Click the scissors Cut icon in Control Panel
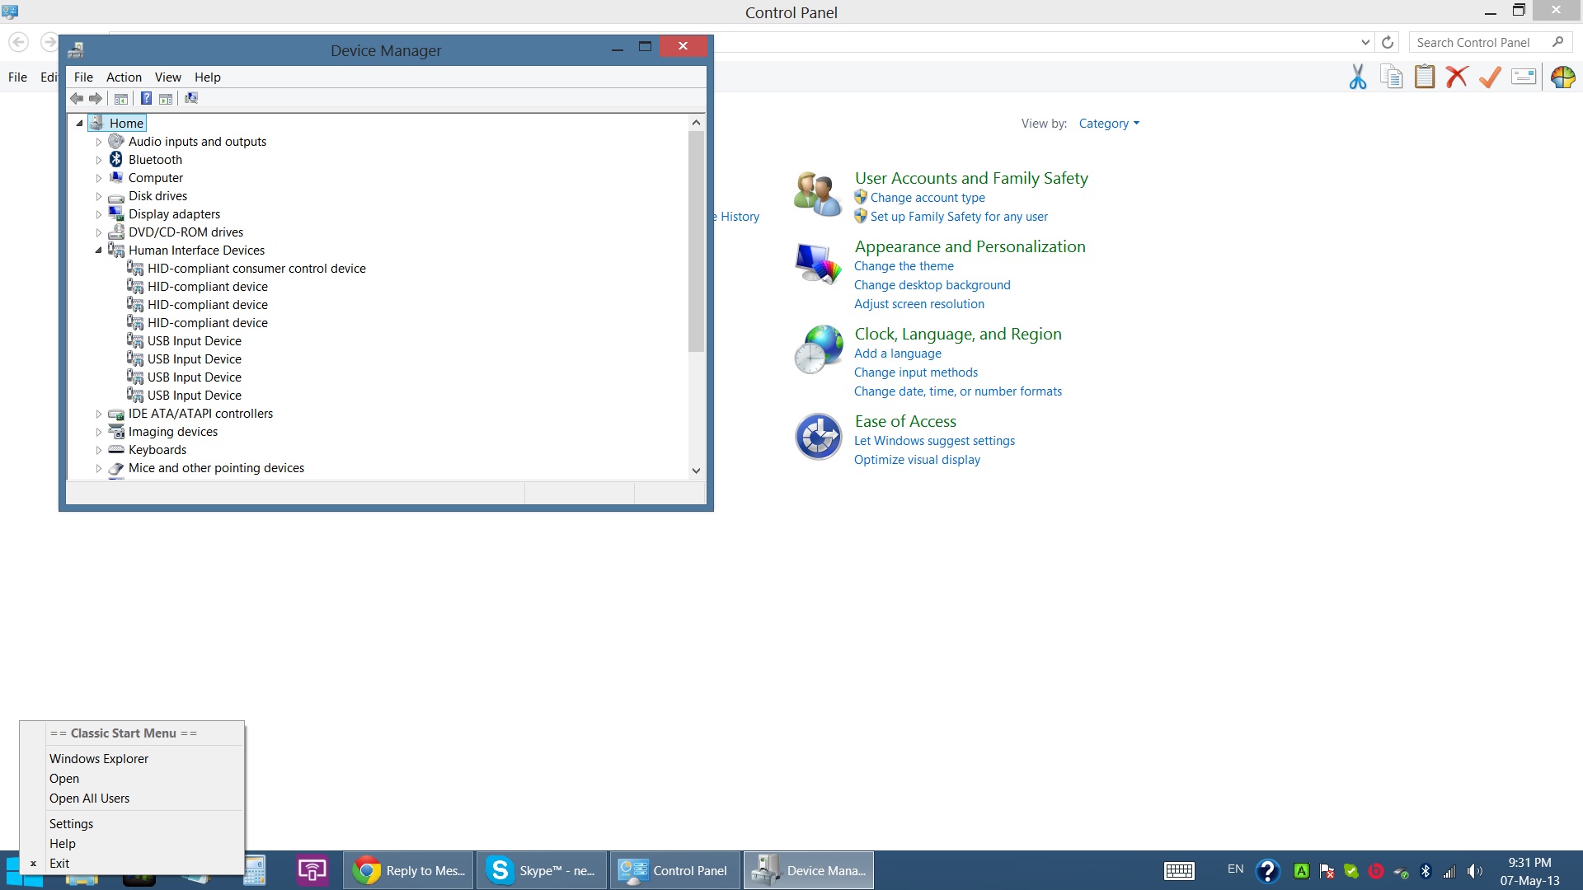The height and width of the screenshot is (890, 1583). click(1357, 77)
